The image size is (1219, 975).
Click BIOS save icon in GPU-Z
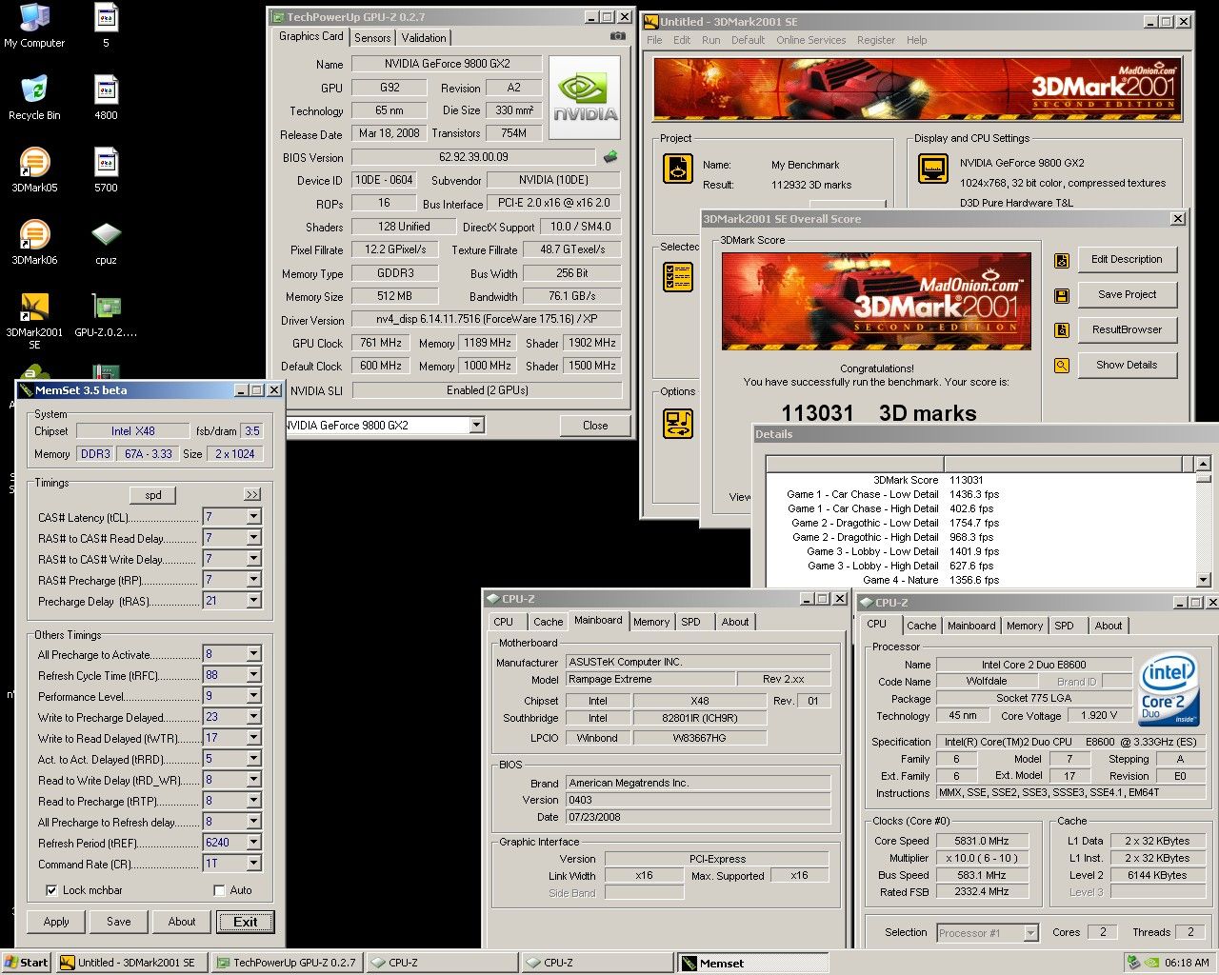pyautogui.click(x=610, y=156)
